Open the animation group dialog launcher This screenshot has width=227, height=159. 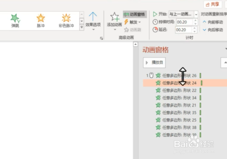tap(101, 38)
